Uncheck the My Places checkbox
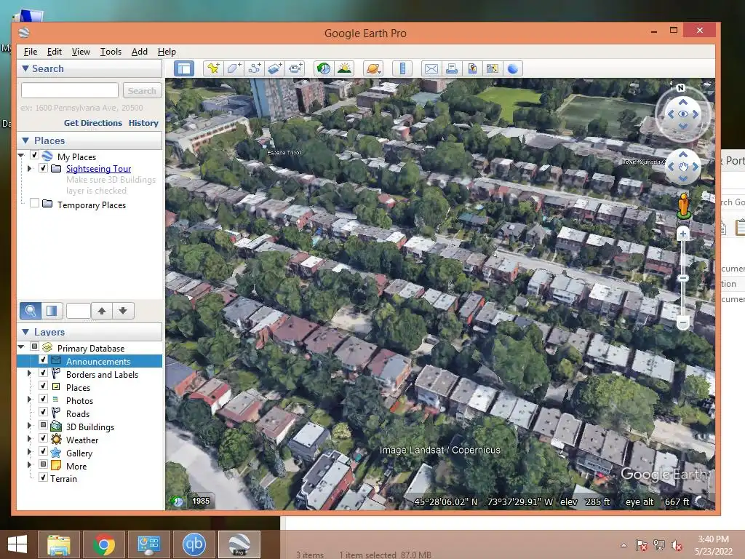Image resolution: width=745 pixels, height=559 pixels. [x=34, y=155]
